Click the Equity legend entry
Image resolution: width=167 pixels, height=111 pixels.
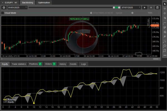(9, 102)
